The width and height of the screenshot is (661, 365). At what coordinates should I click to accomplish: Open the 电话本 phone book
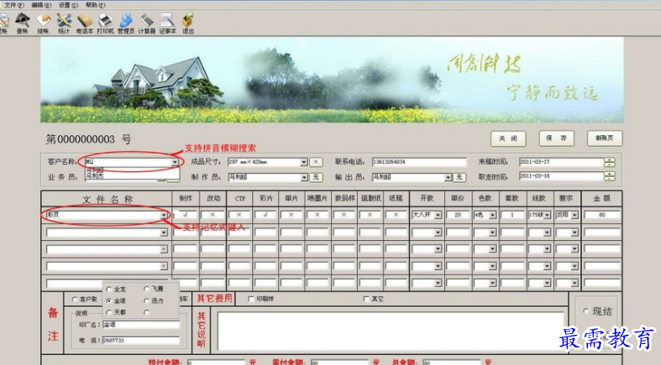click(84, 23)
